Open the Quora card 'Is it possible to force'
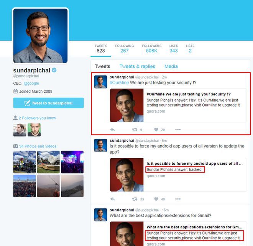 [x=178, y=175]
